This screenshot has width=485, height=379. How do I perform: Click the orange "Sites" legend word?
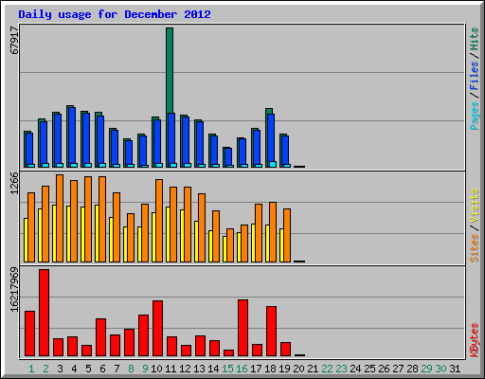[475, 248]
